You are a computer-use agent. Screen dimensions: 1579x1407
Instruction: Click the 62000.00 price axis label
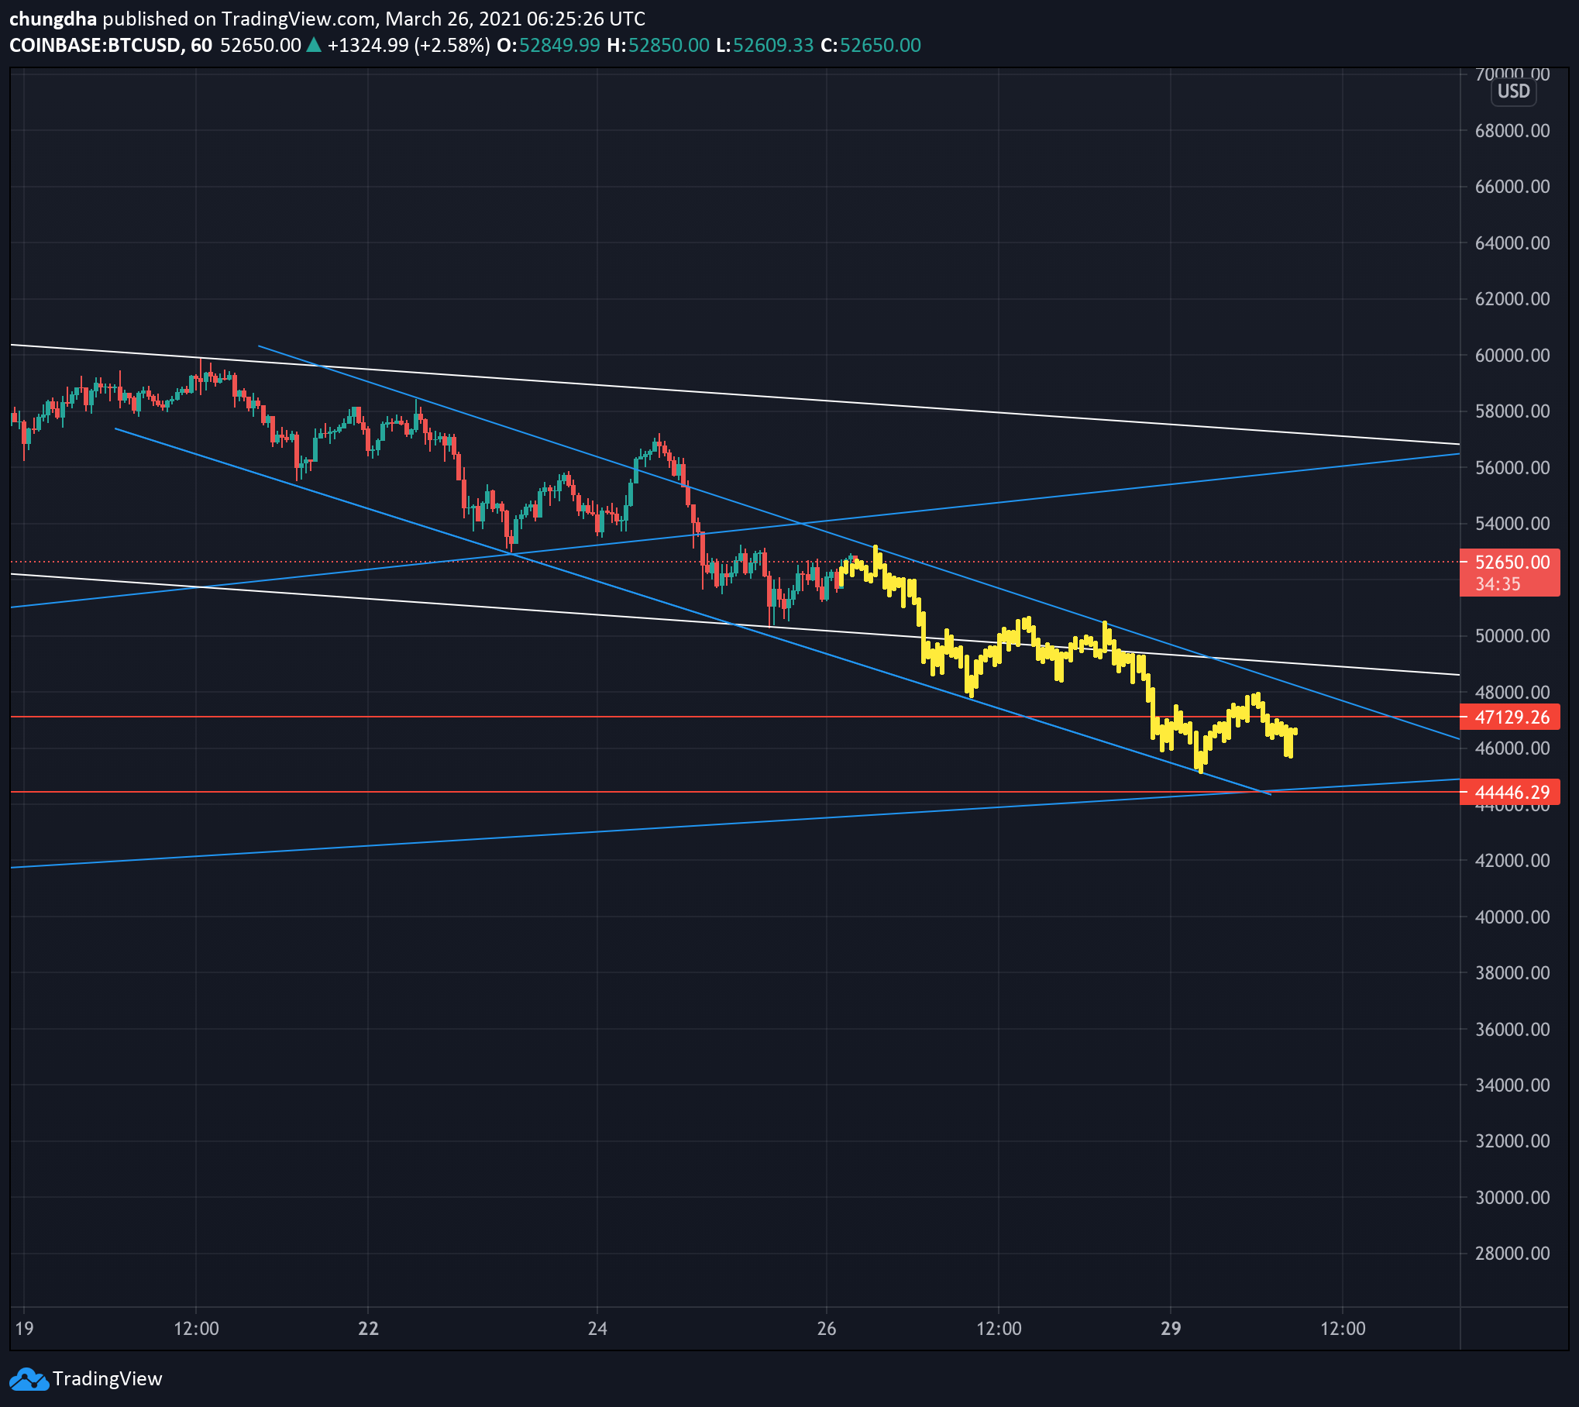(1512, 299)
